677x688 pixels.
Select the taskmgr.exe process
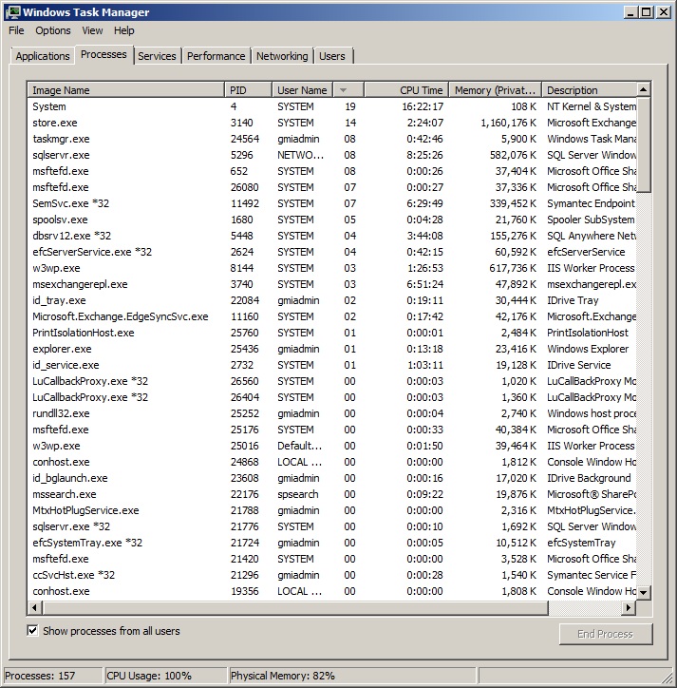332,139
